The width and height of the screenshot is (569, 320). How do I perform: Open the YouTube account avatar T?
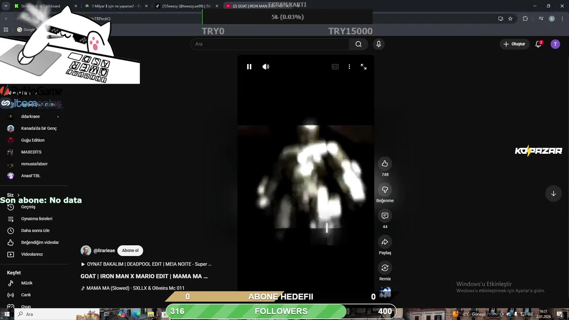click(555, 44)
